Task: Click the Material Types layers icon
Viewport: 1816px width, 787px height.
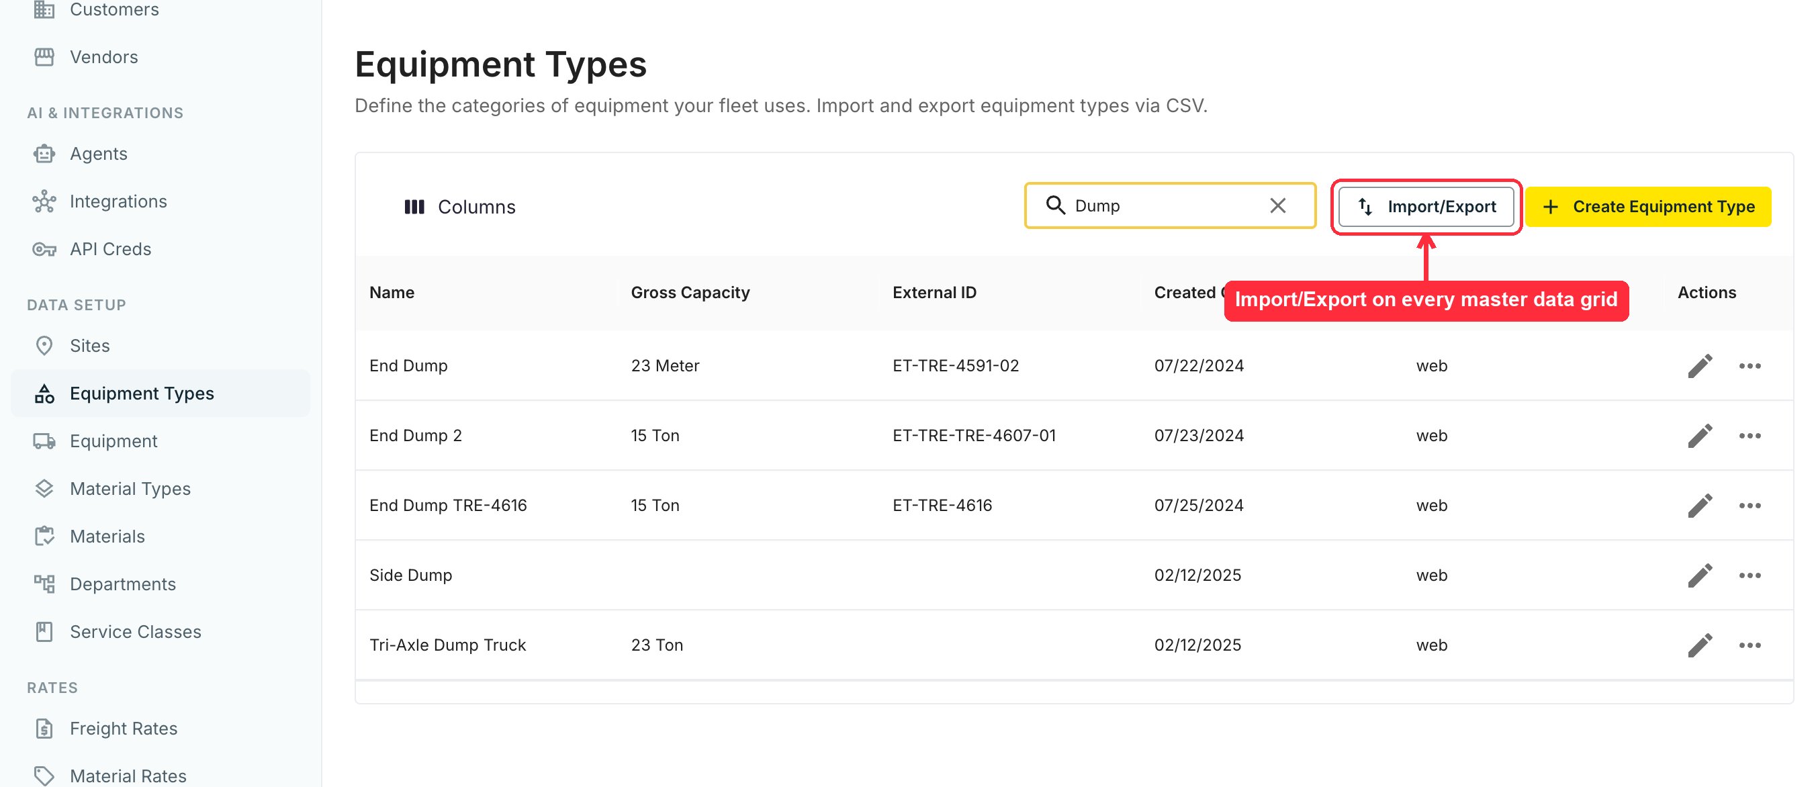Action: pos(44,489)
